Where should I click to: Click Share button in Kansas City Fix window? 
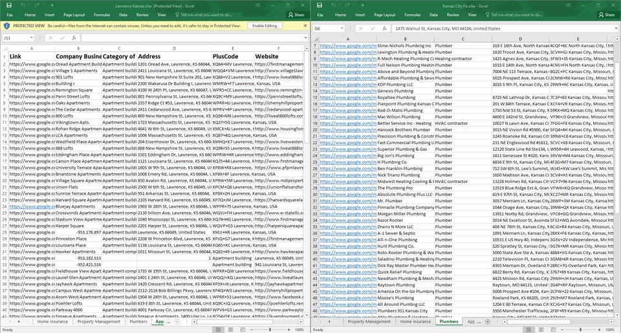coord(607,15)
